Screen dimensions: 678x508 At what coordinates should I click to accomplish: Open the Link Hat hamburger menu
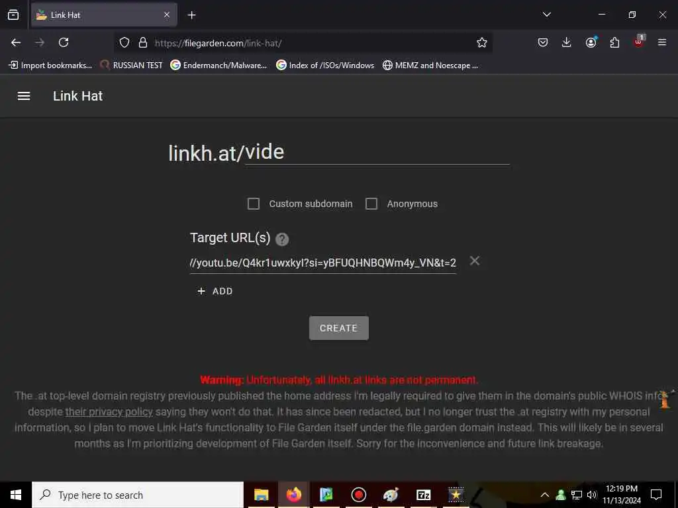pyautogui.click(x=24, y=96)
